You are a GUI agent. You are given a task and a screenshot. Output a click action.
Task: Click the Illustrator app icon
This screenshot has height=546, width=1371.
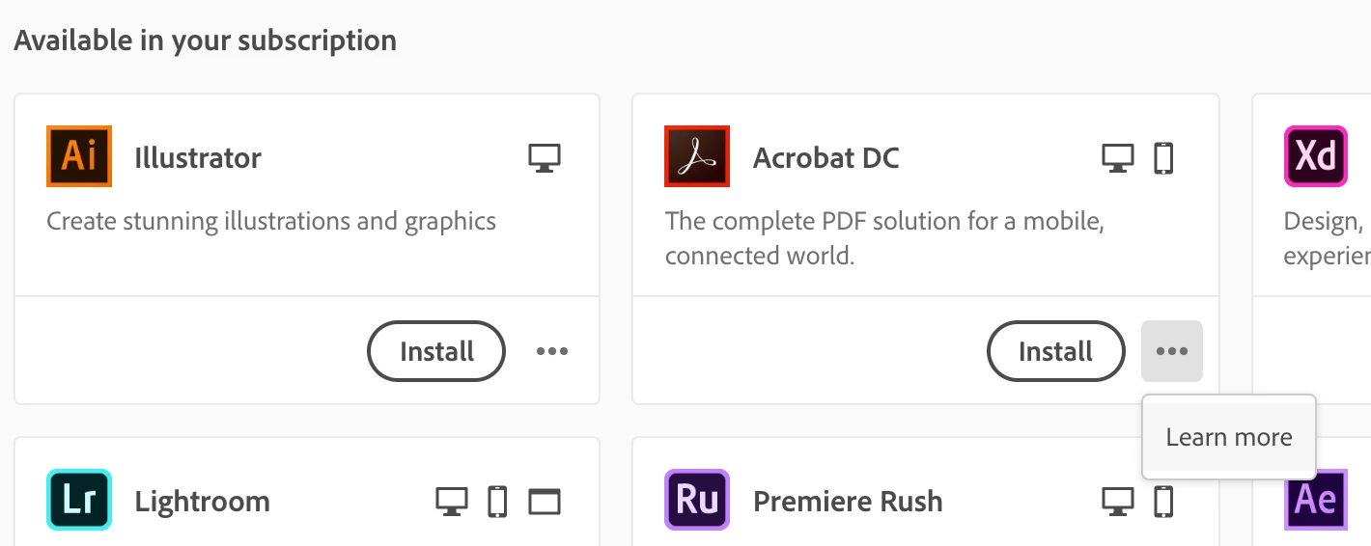coord(79,156)
